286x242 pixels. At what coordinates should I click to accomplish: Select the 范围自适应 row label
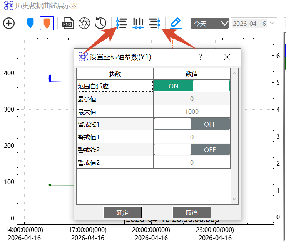[115, 86]
